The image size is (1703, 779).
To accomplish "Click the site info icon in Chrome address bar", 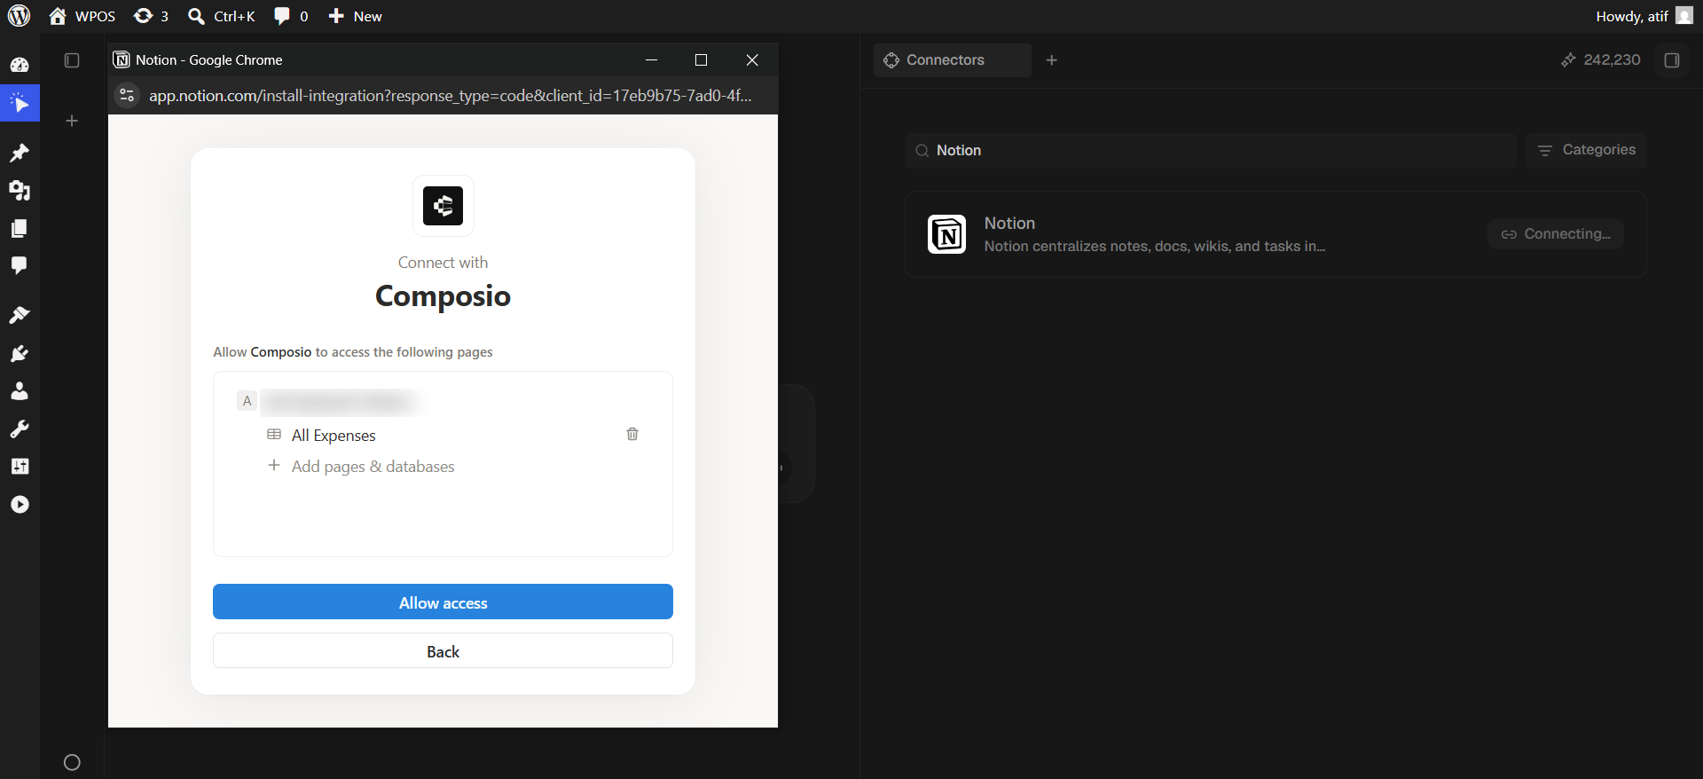I will tap(127, 95).
